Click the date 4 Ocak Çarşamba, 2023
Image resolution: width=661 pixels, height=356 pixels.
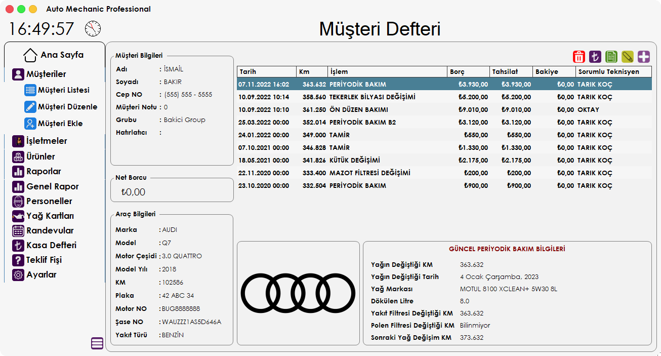499,277
